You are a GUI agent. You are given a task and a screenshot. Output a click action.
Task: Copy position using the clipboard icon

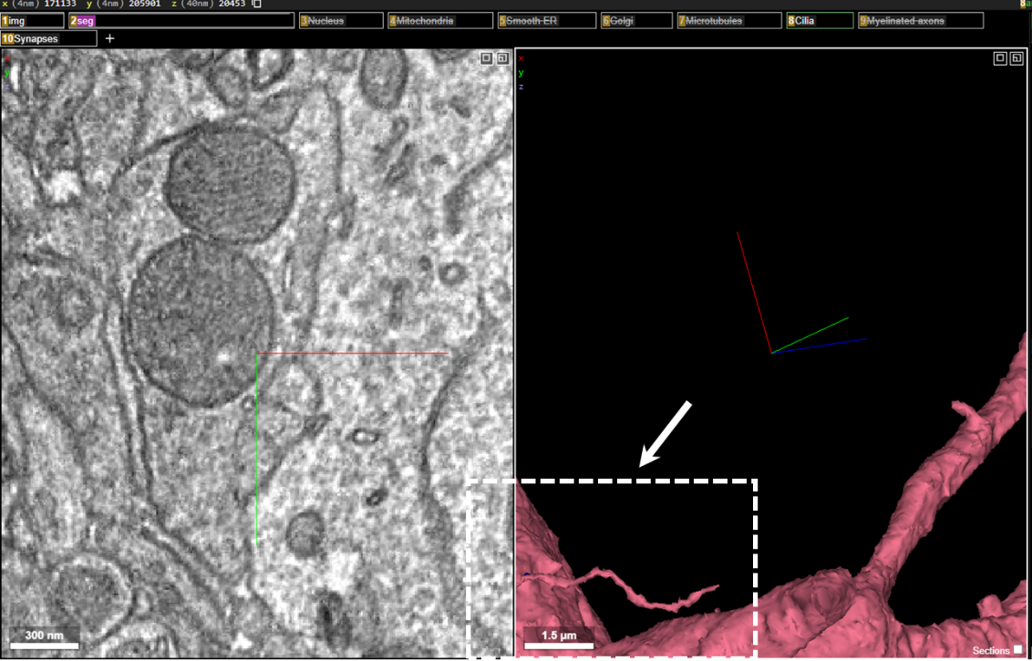tap(257, 4)
